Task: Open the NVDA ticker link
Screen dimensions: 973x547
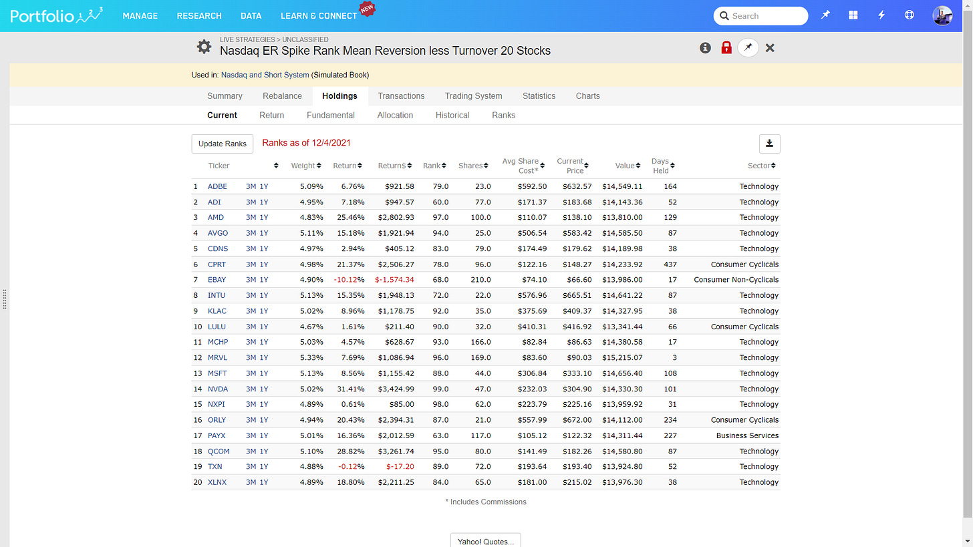Action: [218, 389]
